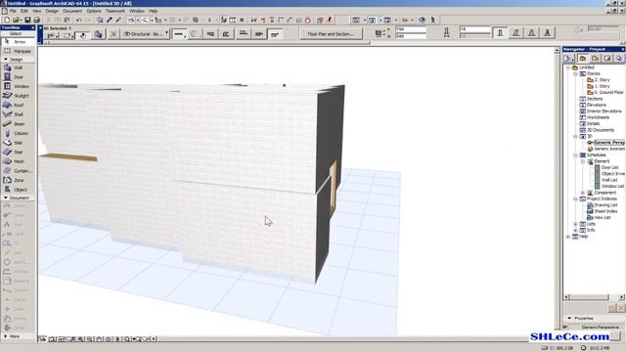Select the Arrow tool in the Toolbox
This screenshot has width=626, height=352.
[18, 42]
